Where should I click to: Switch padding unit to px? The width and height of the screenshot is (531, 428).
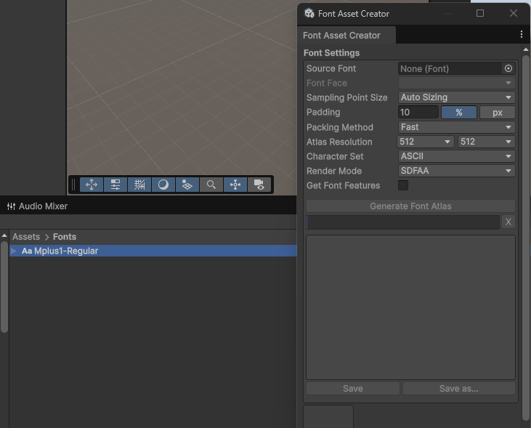[x=498, y=113]
